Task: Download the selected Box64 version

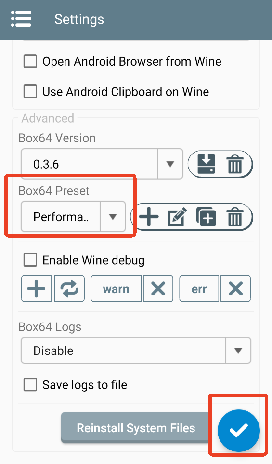Action: point(206,164)
